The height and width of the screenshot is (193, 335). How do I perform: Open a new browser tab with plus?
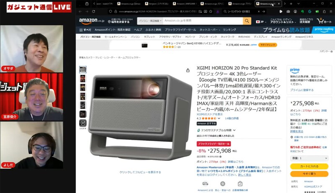tap(291, 4)
